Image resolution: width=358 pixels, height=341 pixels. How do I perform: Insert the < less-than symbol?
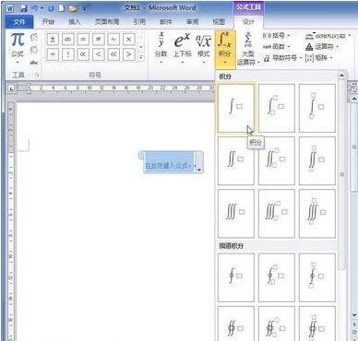[98, 54]
